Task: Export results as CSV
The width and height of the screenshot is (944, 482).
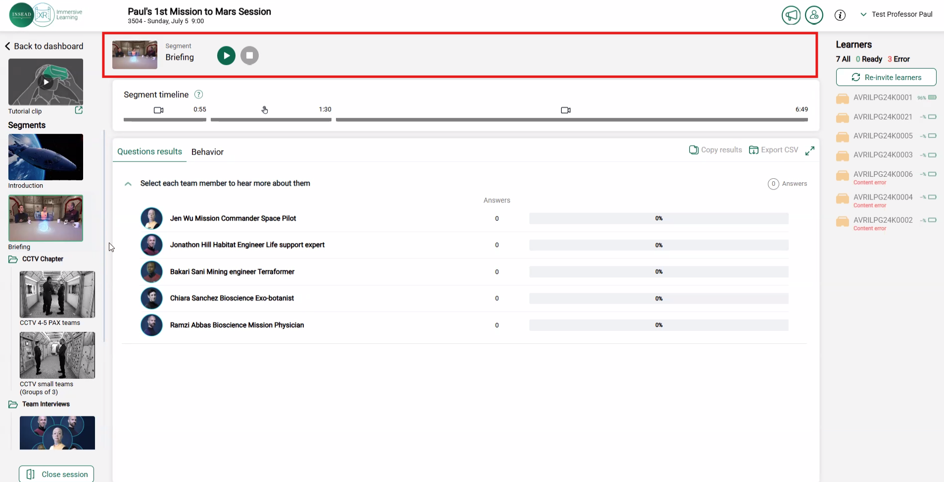Action: (x=774, y=150)
